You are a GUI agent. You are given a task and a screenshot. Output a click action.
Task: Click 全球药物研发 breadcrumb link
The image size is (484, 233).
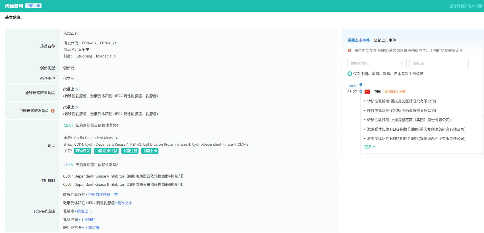(460, 6)
